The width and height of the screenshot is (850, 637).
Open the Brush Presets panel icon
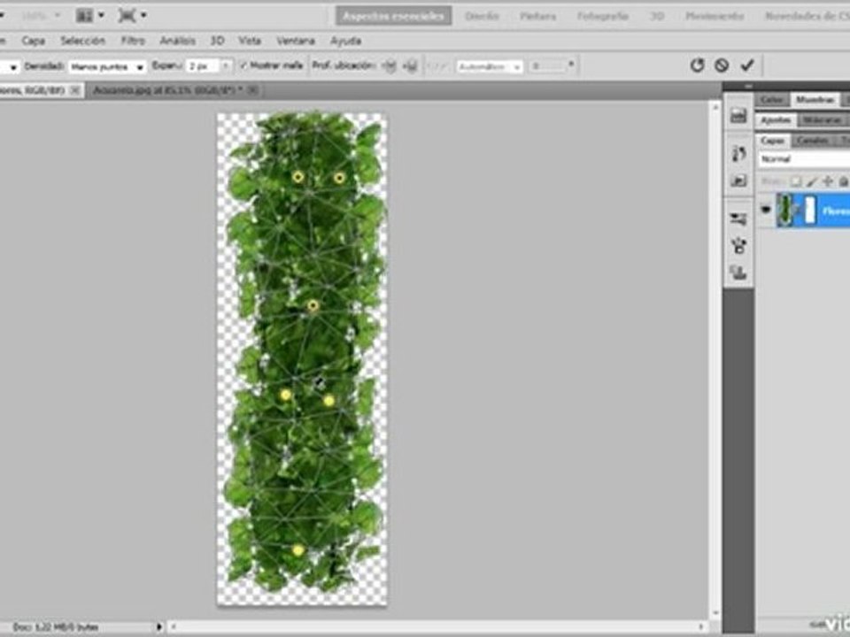738,219
